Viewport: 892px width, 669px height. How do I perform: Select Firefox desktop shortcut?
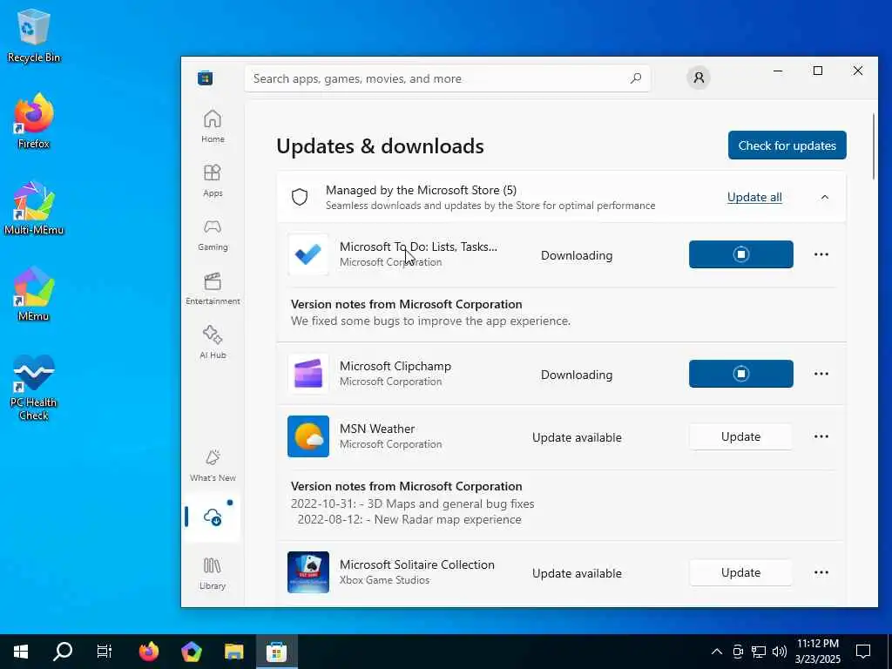coord(34,121)
